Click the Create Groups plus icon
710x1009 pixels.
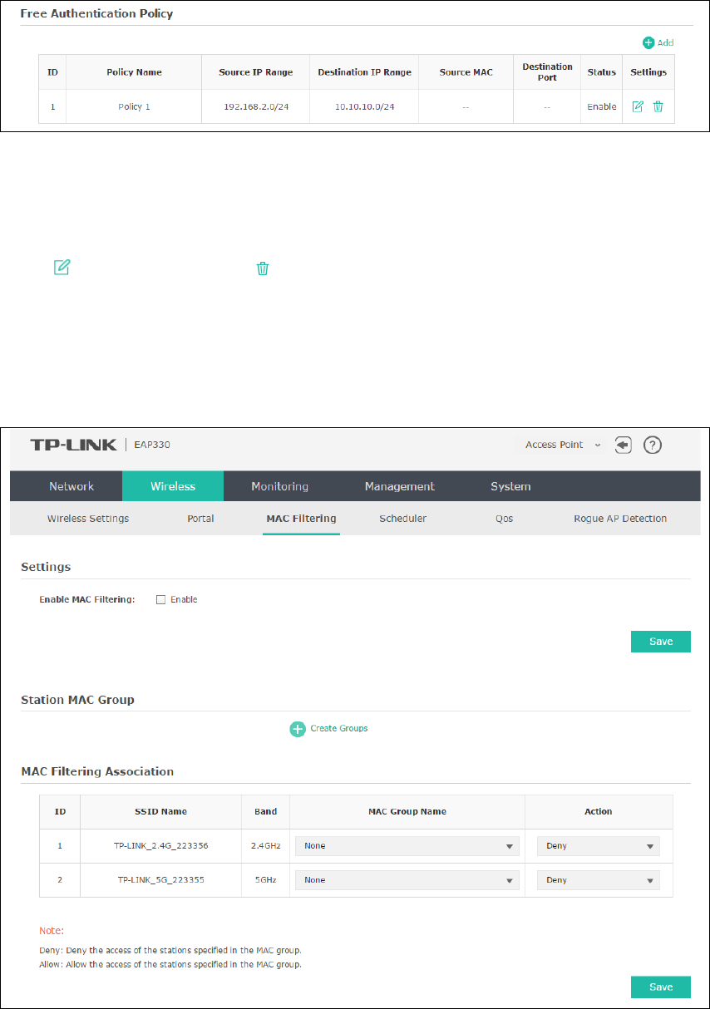pyautogui.click(x=298, y=729)
